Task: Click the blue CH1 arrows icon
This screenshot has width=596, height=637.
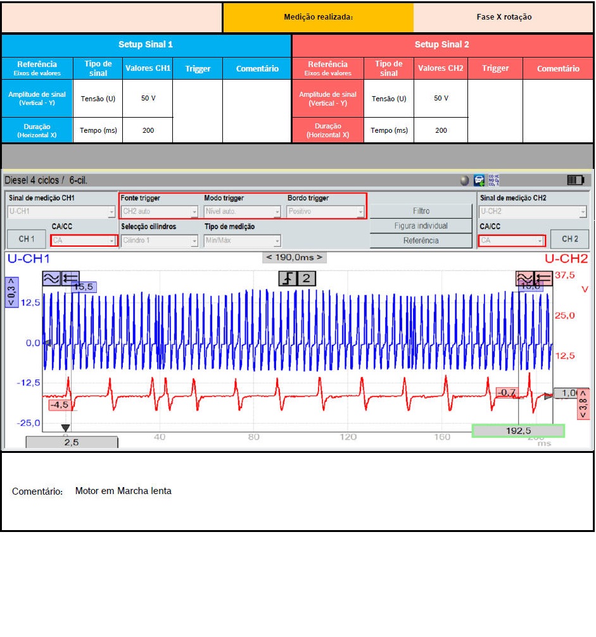Action: coord(70,278)
